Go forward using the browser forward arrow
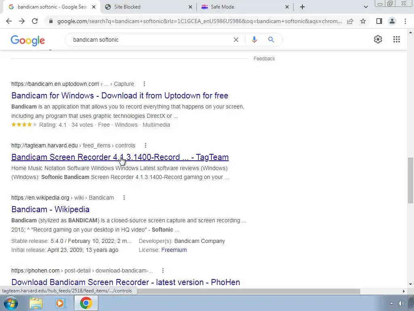This screenshot has height=311, width=414. (x=22, y=21)
